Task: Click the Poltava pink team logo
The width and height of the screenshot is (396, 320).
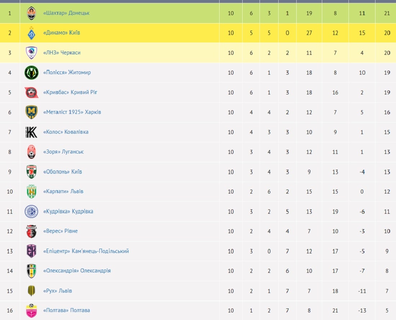Action: pos(31,311)
